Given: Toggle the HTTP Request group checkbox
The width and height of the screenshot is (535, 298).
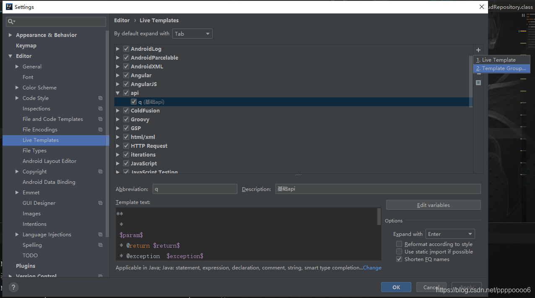Looking at the screenshot, I should (126, 146).
